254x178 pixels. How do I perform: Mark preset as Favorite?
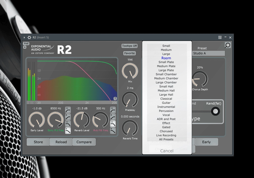pyautogui.click(x=130, y=53)
